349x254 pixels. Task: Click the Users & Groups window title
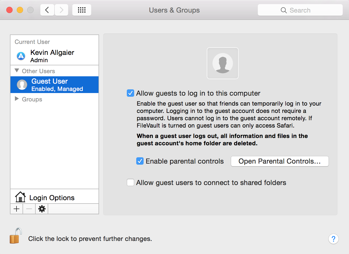tap(174, 10)
